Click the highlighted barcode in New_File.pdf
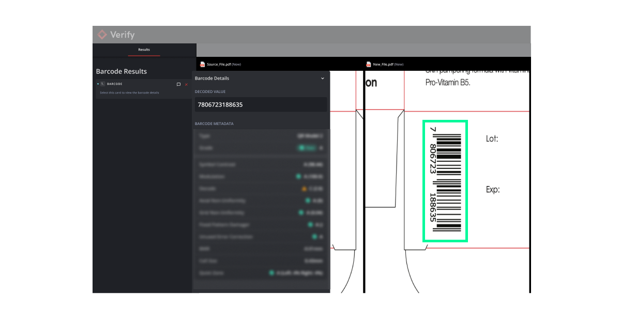 click(x=445, y=181)
